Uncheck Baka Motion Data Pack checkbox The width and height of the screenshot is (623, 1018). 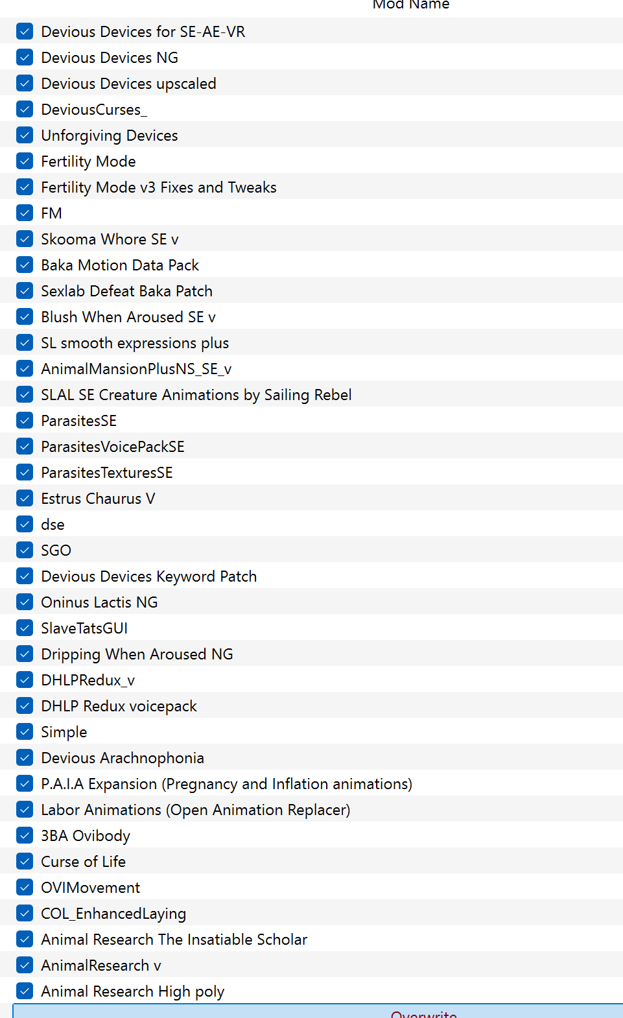click(x=25, y=265)
